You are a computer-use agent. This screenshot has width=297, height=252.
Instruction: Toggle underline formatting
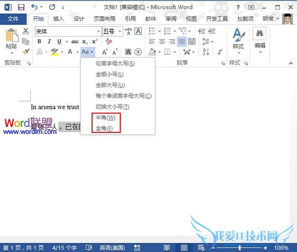(x=59, y=42)
